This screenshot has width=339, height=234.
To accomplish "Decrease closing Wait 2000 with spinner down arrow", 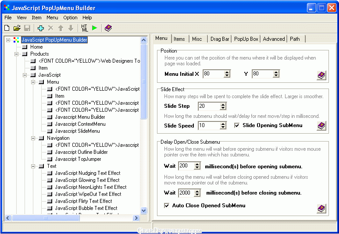I will point(197,195).
